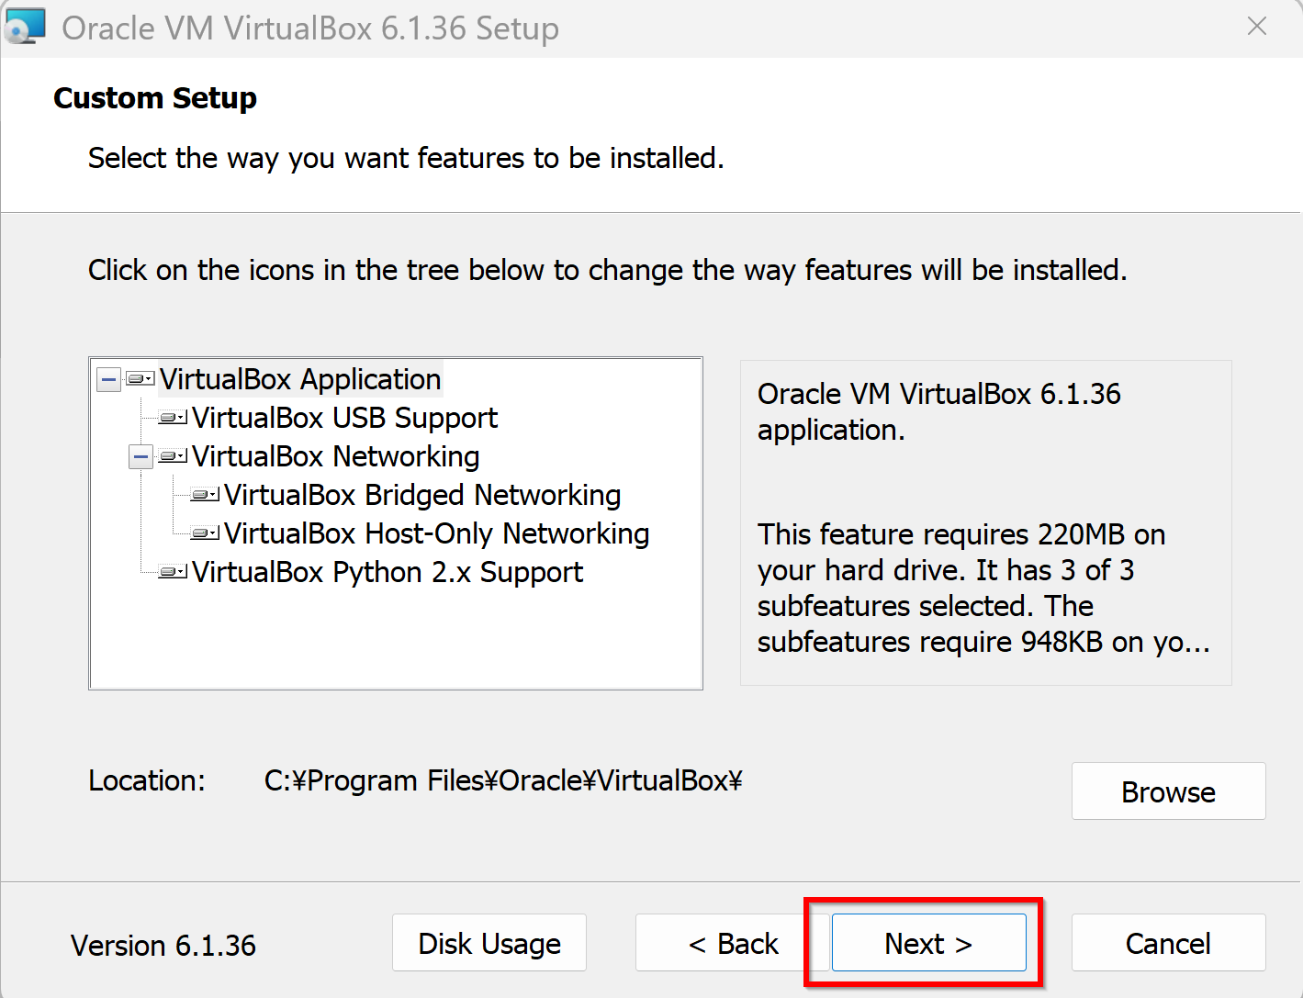1303x998 pixels.
Task: Close the setup window
Action: pos(1257,27)
